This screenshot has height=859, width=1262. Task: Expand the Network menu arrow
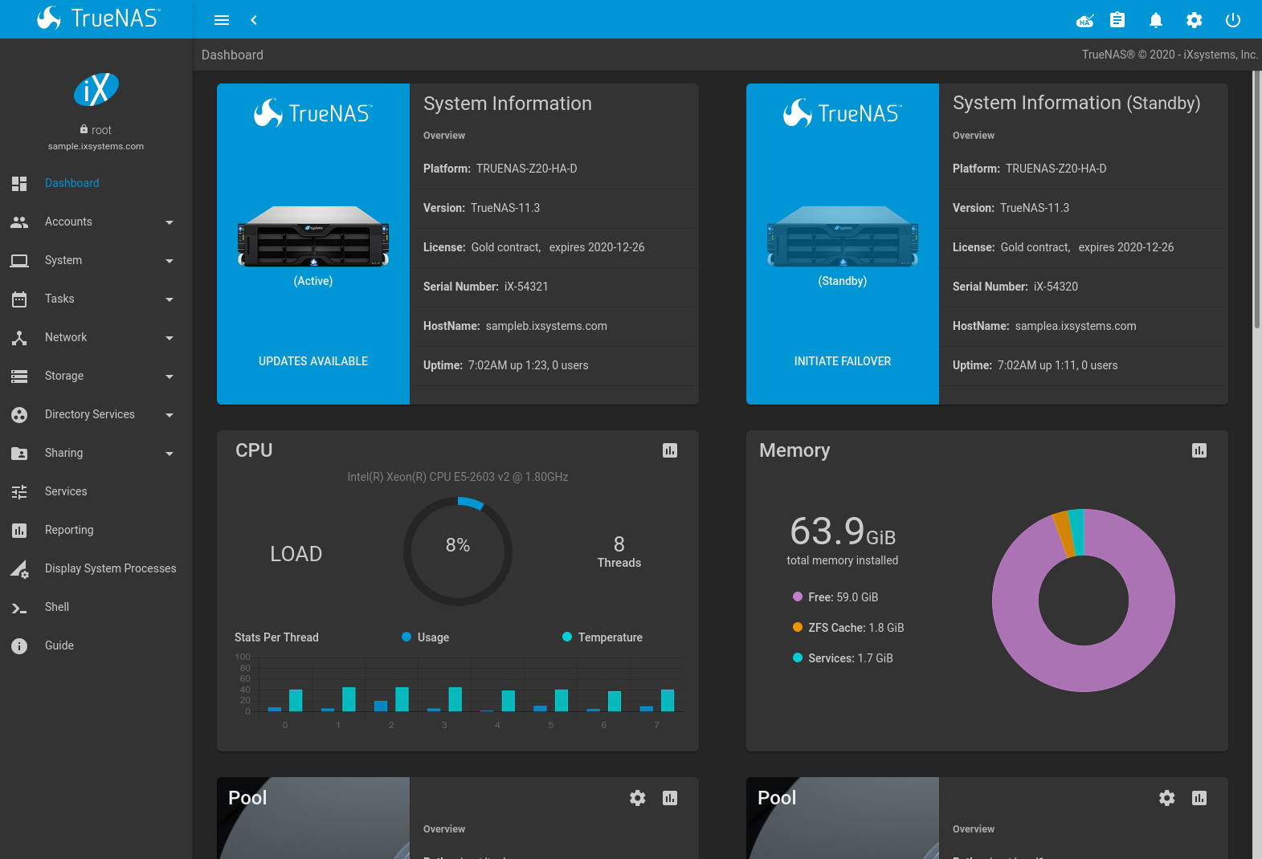pyautogui.click(x=169, y=338)
